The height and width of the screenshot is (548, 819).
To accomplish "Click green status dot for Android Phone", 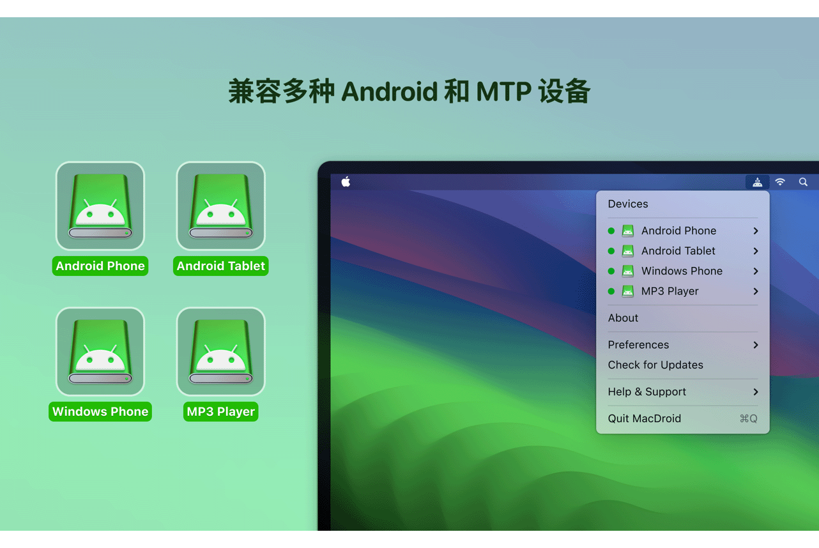I will point(611,231).
